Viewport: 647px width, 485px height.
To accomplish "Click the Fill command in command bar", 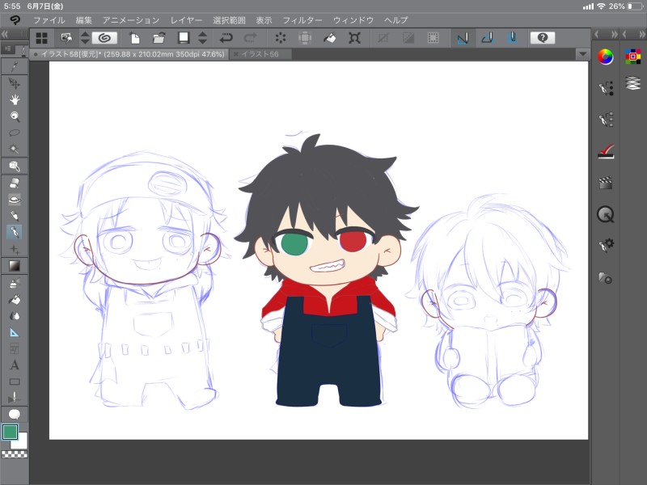I will (329, 38).
